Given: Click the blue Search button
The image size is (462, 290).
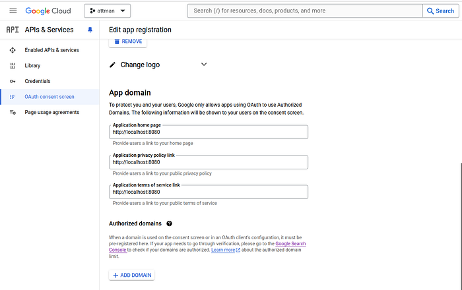Looking at the screenshot, I should click(440, 11).
